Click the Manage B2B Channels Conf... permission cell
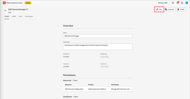Image resolution: width=190 pixels, height=99 pixels. click(x=121, y=89)
